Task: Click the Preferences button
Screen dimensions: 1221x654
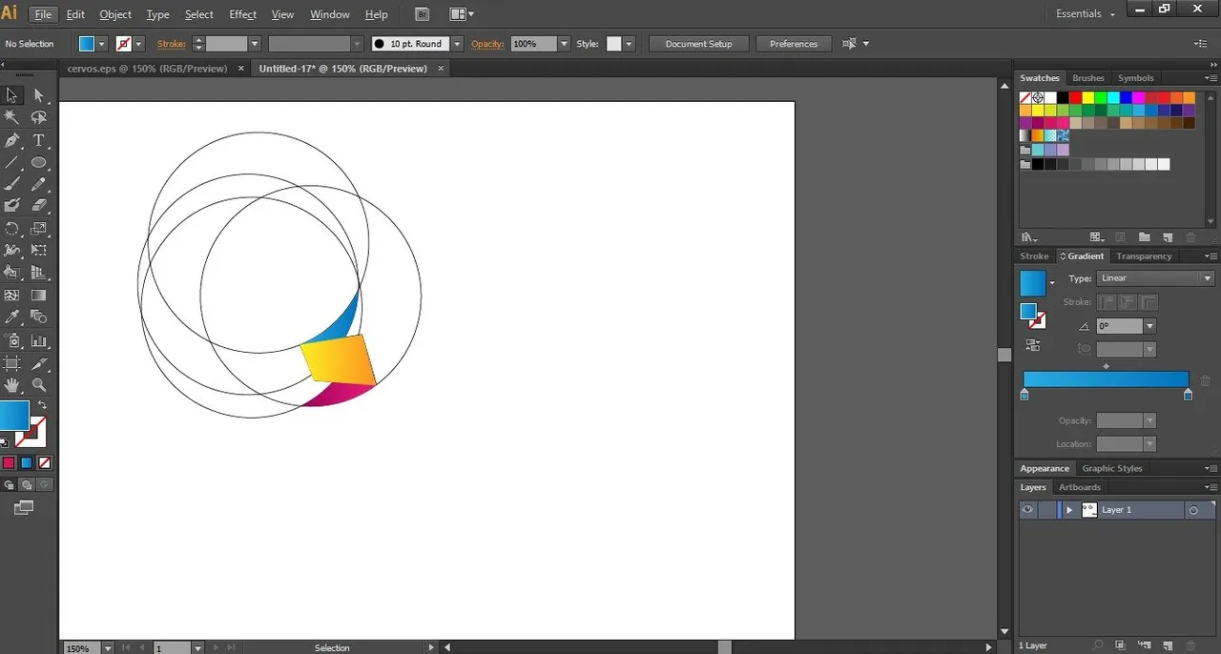Action: (794, 44)
